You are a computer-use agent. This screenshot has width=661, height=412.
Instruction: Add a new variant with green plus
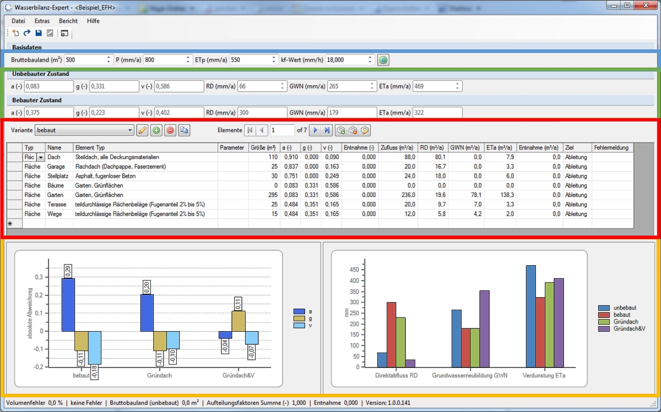coord(156,130)
